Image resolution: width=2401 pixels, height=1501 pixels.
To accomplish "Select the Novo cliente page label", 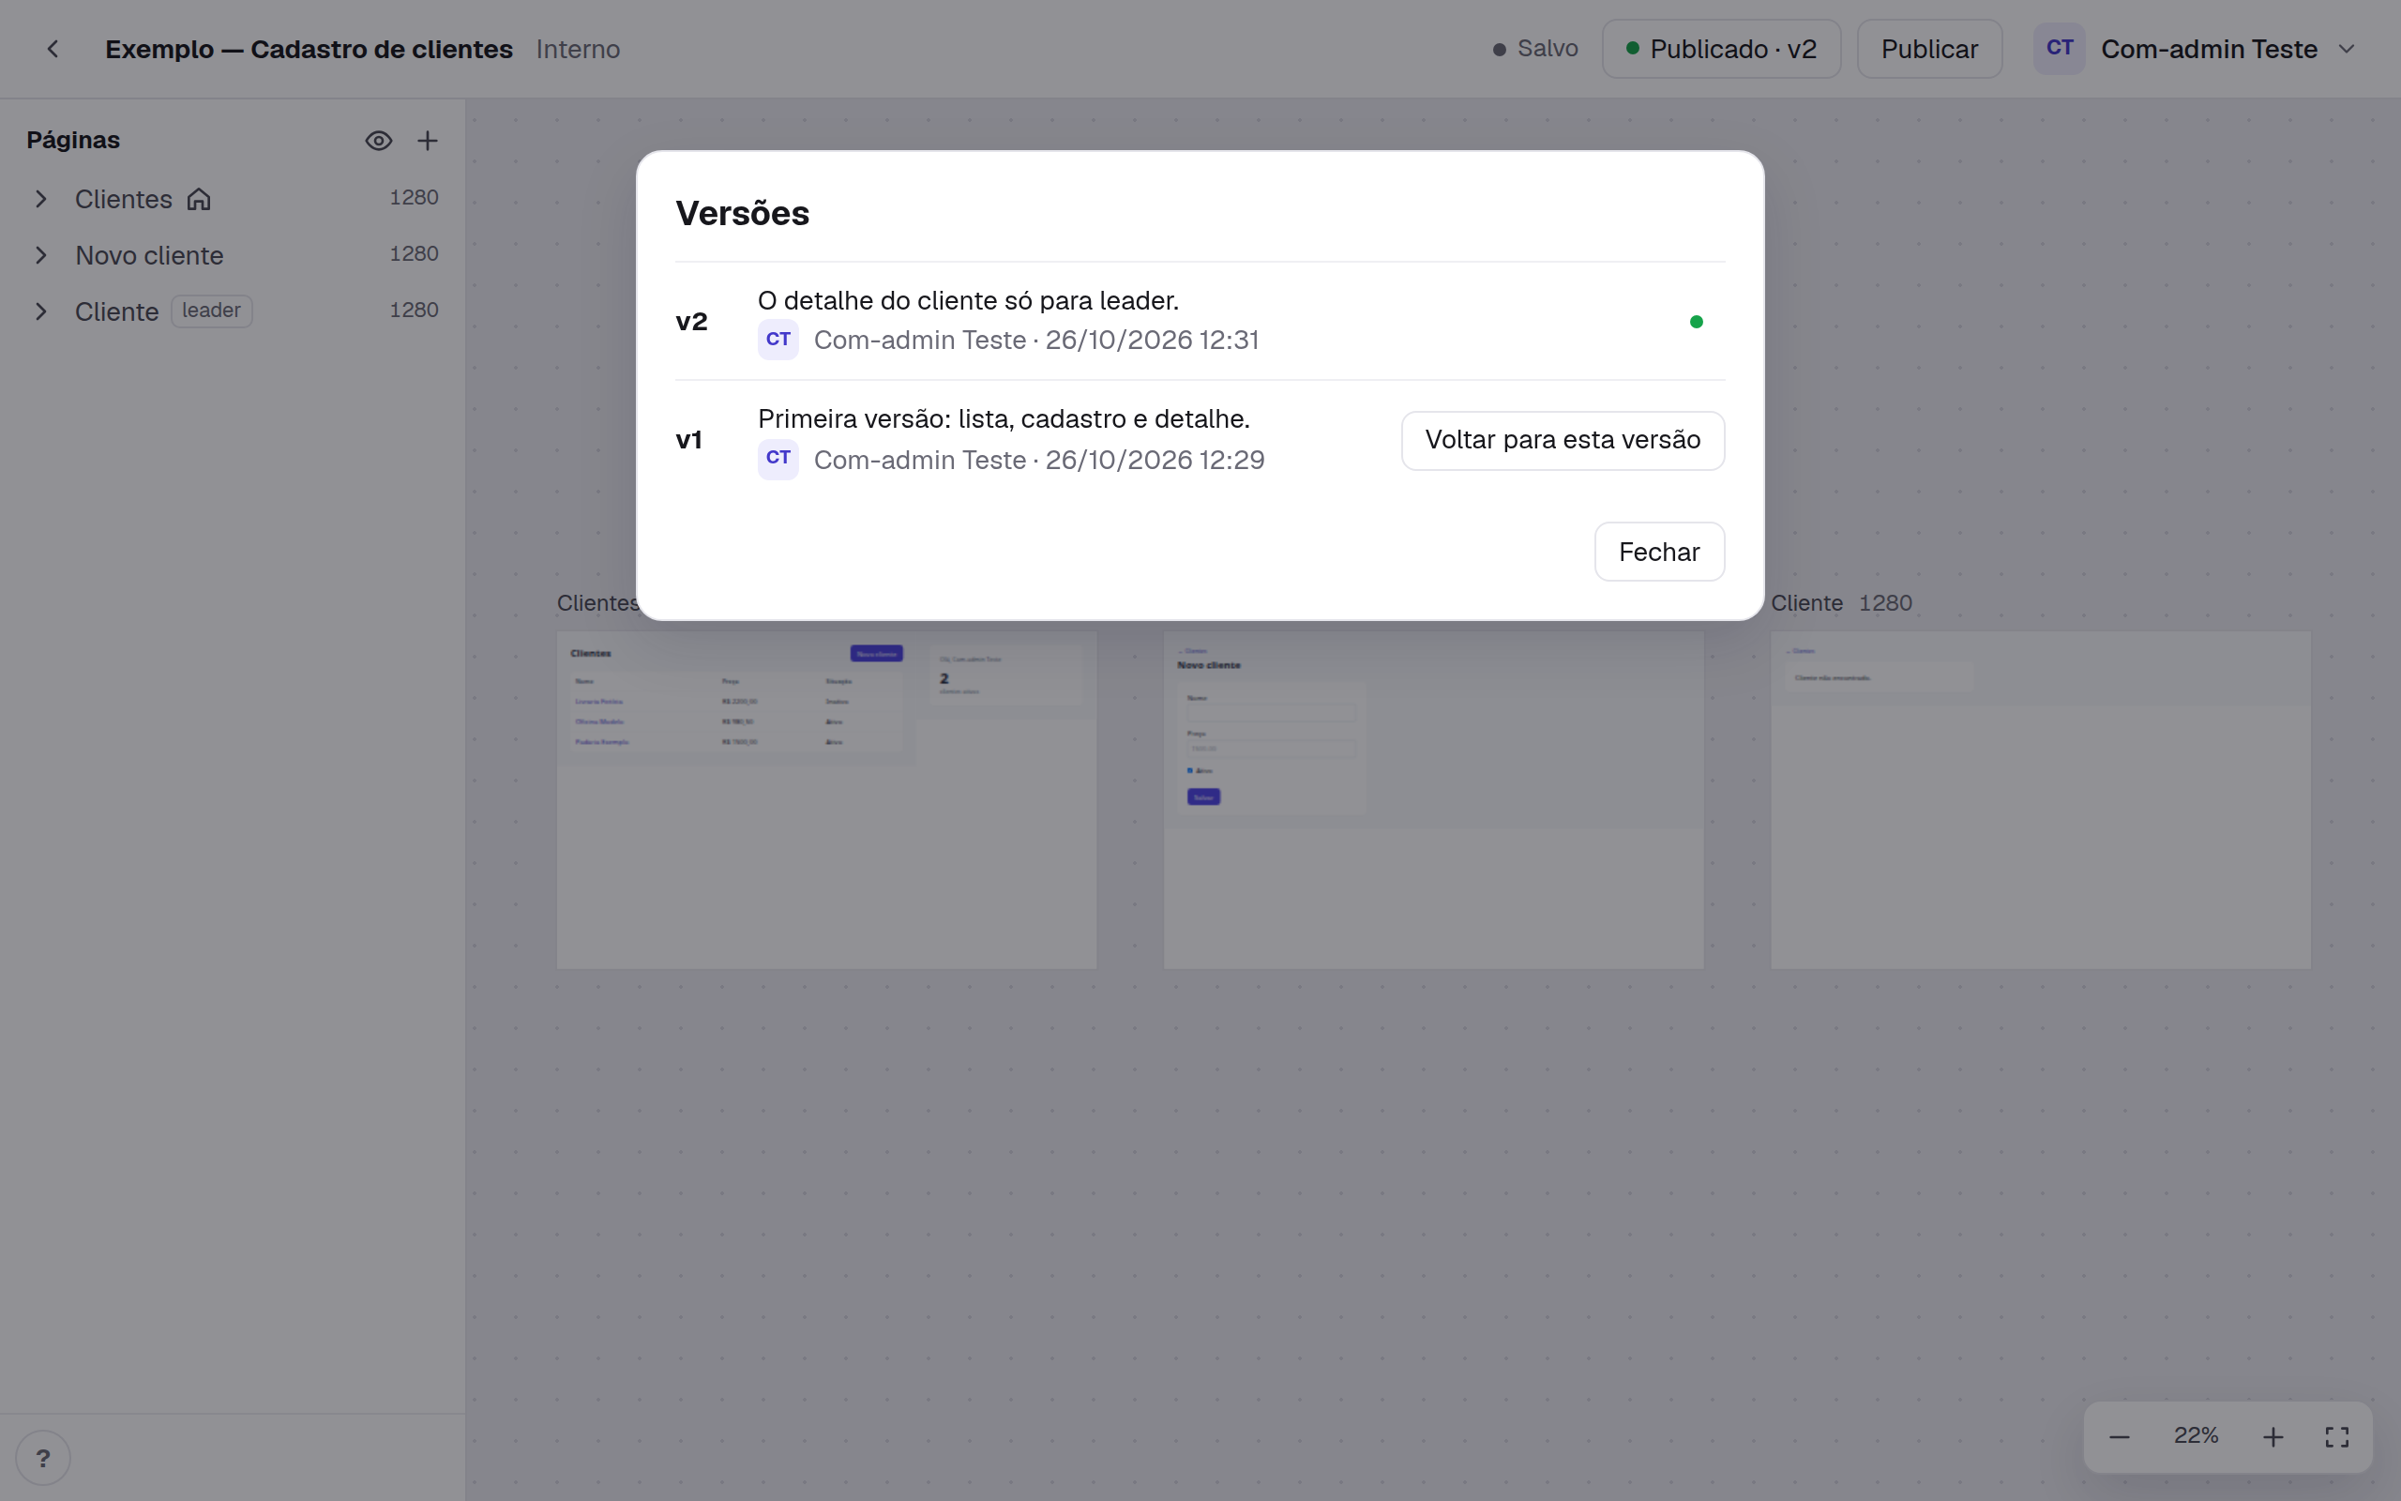I will [x=150, y=255].
